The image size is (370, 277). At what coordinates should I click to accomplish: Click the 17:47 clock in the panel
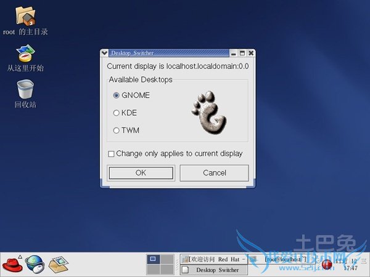pos(351,268)
